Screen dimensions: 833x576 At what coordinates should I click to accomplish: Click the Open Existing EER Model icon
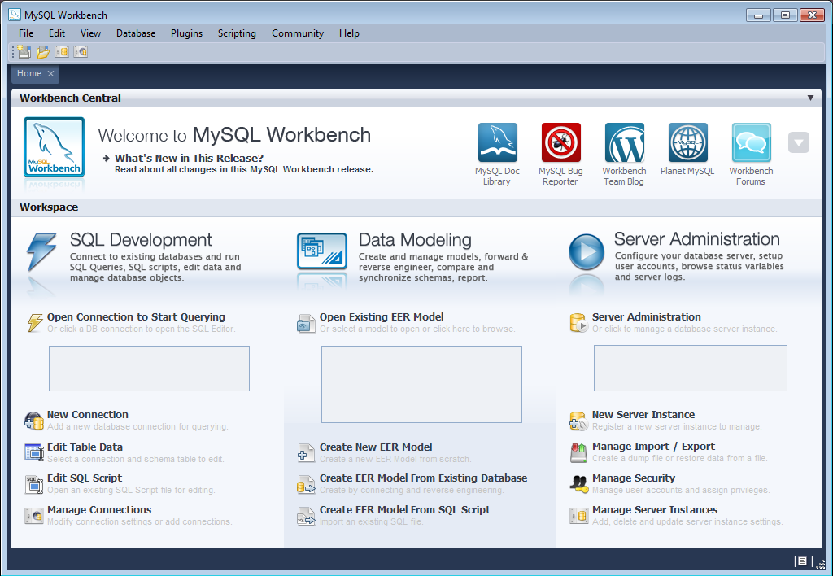306,324
